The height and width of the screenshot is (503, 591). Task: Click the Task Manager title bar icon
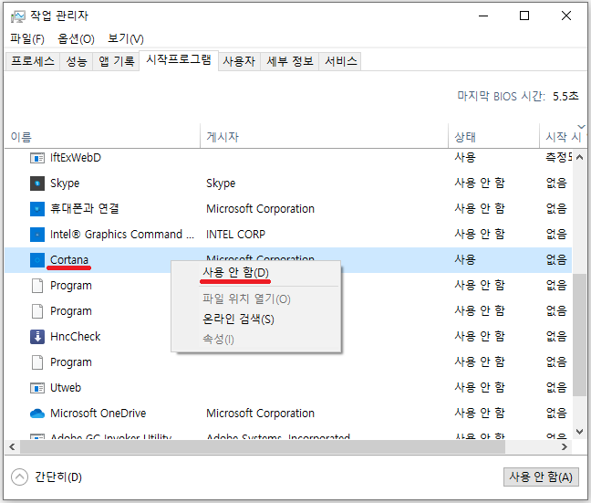pos(17,16)
